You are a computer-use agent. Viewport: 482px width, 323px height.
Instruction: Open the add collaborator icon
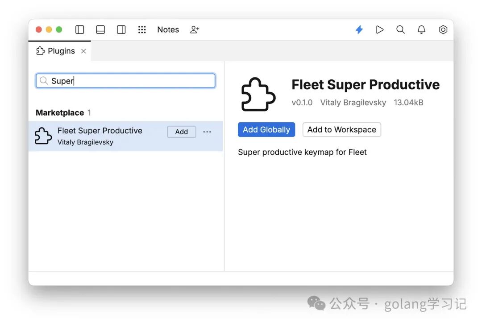(x=195, y=30)
